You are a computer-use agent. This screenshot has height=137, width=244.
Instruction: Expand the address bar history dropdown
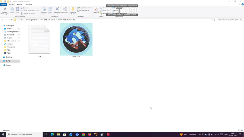(212, 20)
